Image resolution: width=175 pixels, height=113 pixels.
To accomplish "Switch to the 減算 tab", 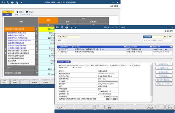I will coord(16,14).
